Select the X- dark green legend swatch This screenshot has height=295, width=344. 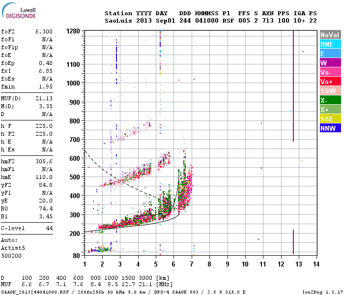pos(330,100)
